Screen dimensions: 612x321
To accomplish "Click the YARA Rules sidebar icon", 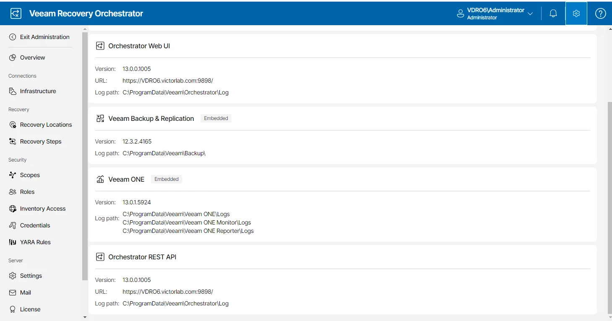I will [x=13, y=242].
